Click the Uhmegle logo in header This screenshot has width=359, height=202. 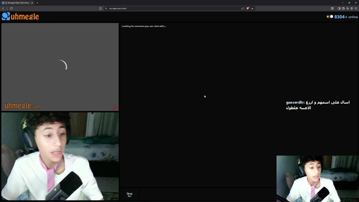(20, 17)
